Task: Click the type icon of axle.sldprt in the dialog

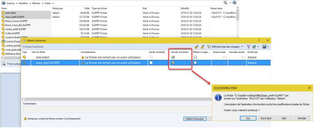Action: [x=24, y=57]
